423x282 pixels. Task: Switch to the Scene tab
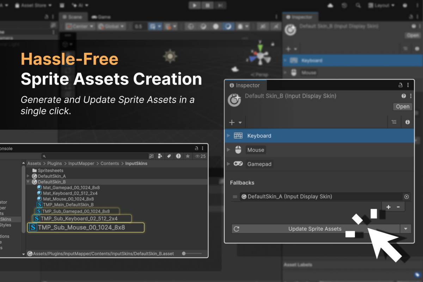73,17
